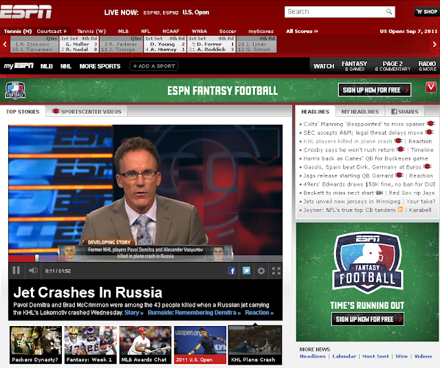Switch to Top Stories tab
This screenshot has width=440, height=368.
[23, 111]
